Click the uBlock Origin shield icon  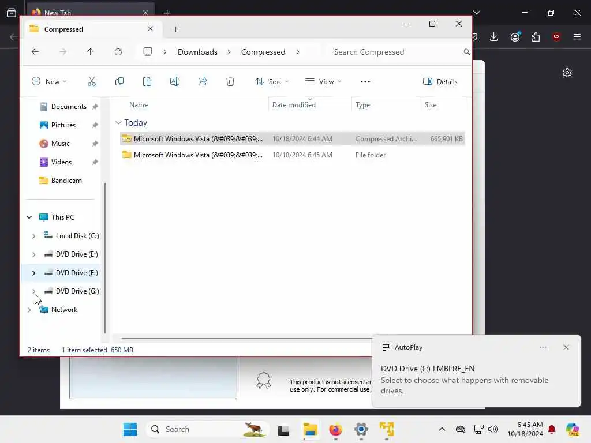click(556, 36)
